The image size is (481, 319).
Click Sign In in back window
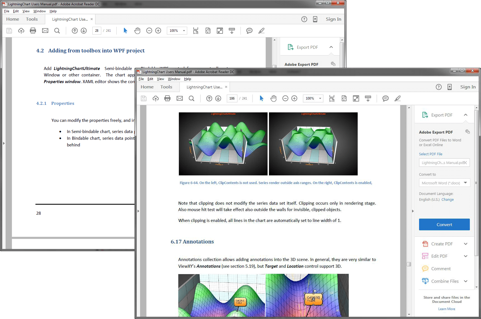pyautogui.click(x=333, y=19)
